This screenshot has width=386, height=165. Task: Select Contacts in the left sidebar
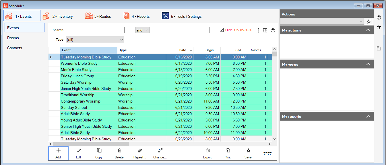(x=15, y=48)
